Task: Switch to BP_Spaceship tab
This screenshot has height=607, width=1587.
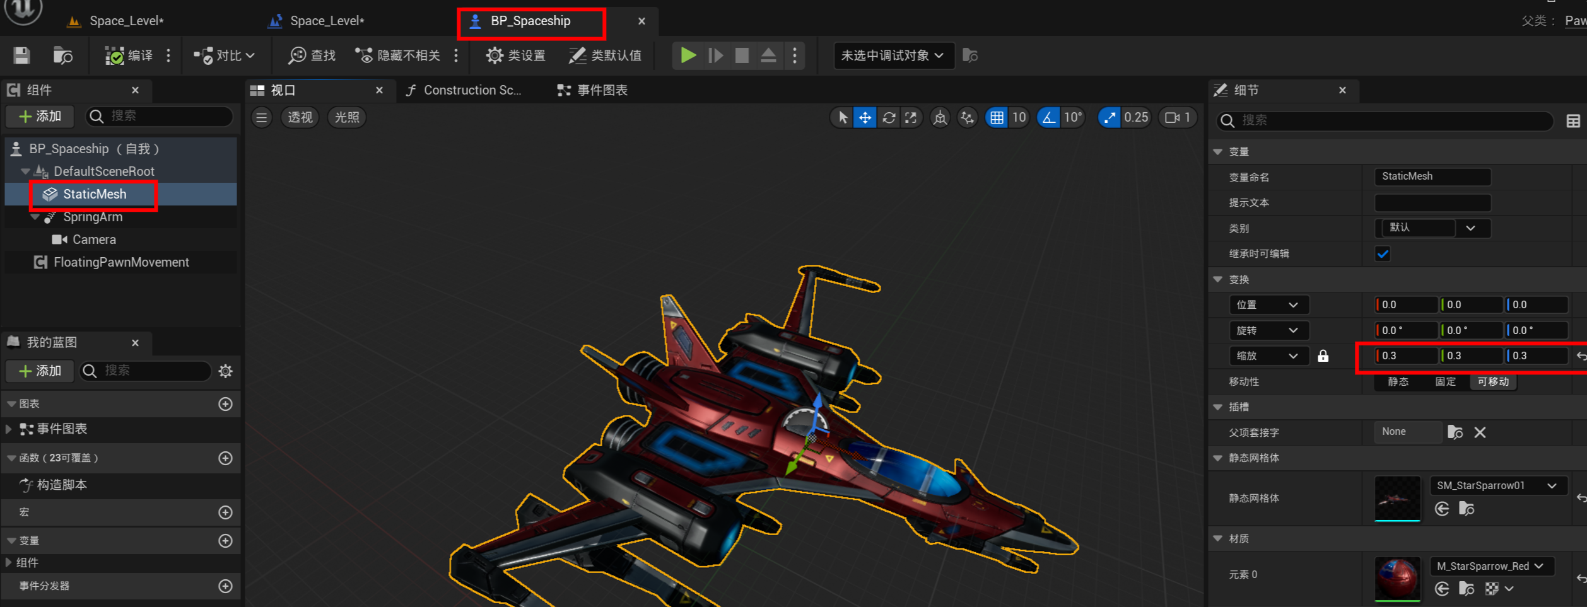Action: (x=531, y=21)
